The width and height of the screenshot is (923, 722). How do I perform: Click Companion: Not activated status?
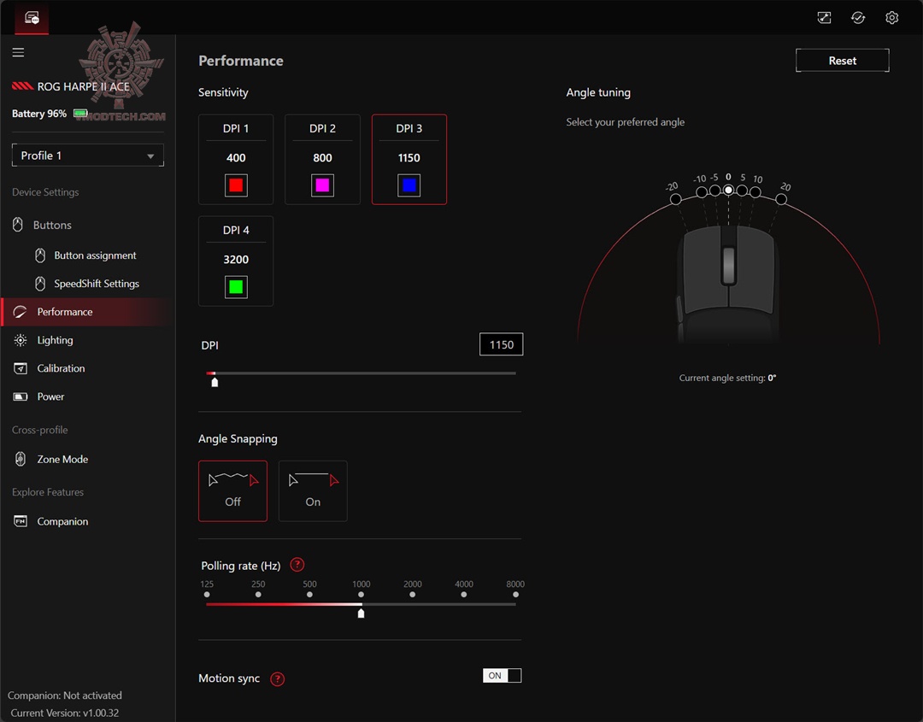click(65, 695)
